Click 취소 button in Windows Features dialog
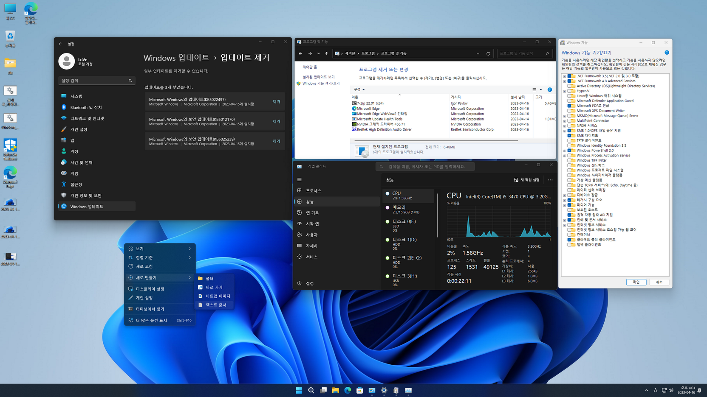 click(x=659, y=282)
